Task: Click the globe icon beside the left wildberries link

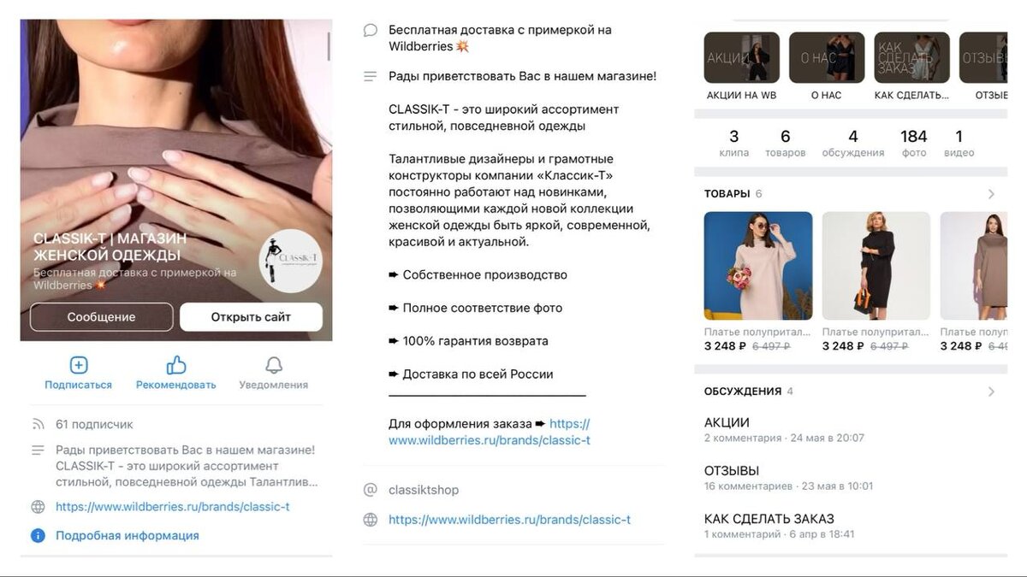Action: pyautogui.click(x=38, y=507)
